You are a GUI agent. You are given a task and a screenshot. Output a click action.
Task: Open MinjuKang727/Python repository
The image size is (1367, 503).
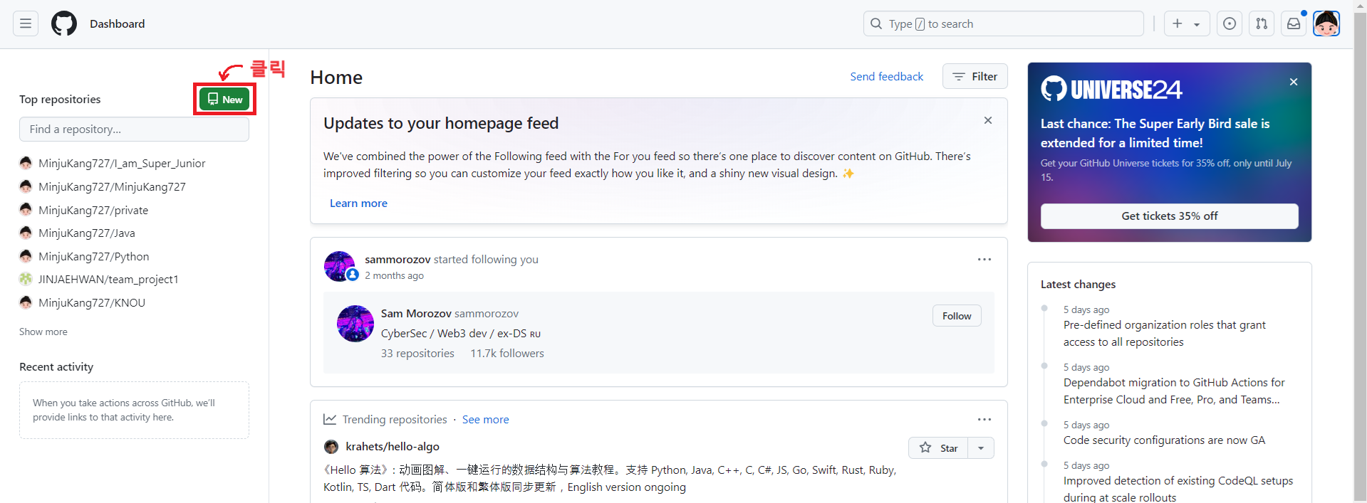(x=94, y=257)
